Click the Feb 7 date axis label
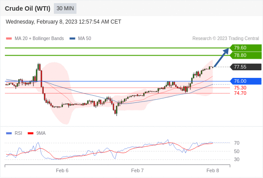The height and width of the screenshot is (178, 263). pyautogui.click(x=137, y=170)
